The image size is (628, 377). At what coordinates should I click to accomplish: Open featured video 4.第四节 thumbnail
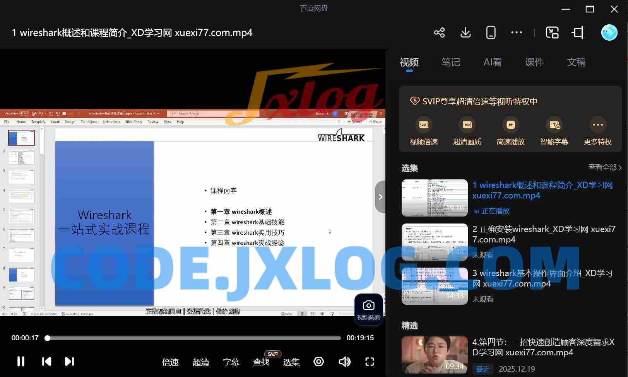(x=435, y=355)
